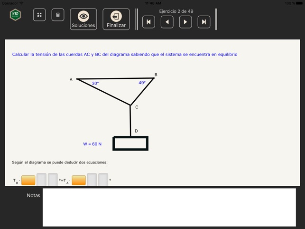The width and height of the screenshot is (305, 229).
Task: Click the 'Ejercicio 2 de 49' counter
Action: 176,11
